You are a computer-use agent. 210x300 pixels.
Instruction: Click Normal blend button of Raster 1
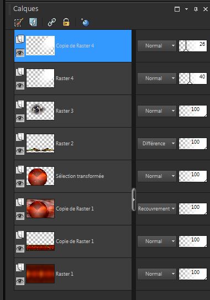tap(157, 274)
